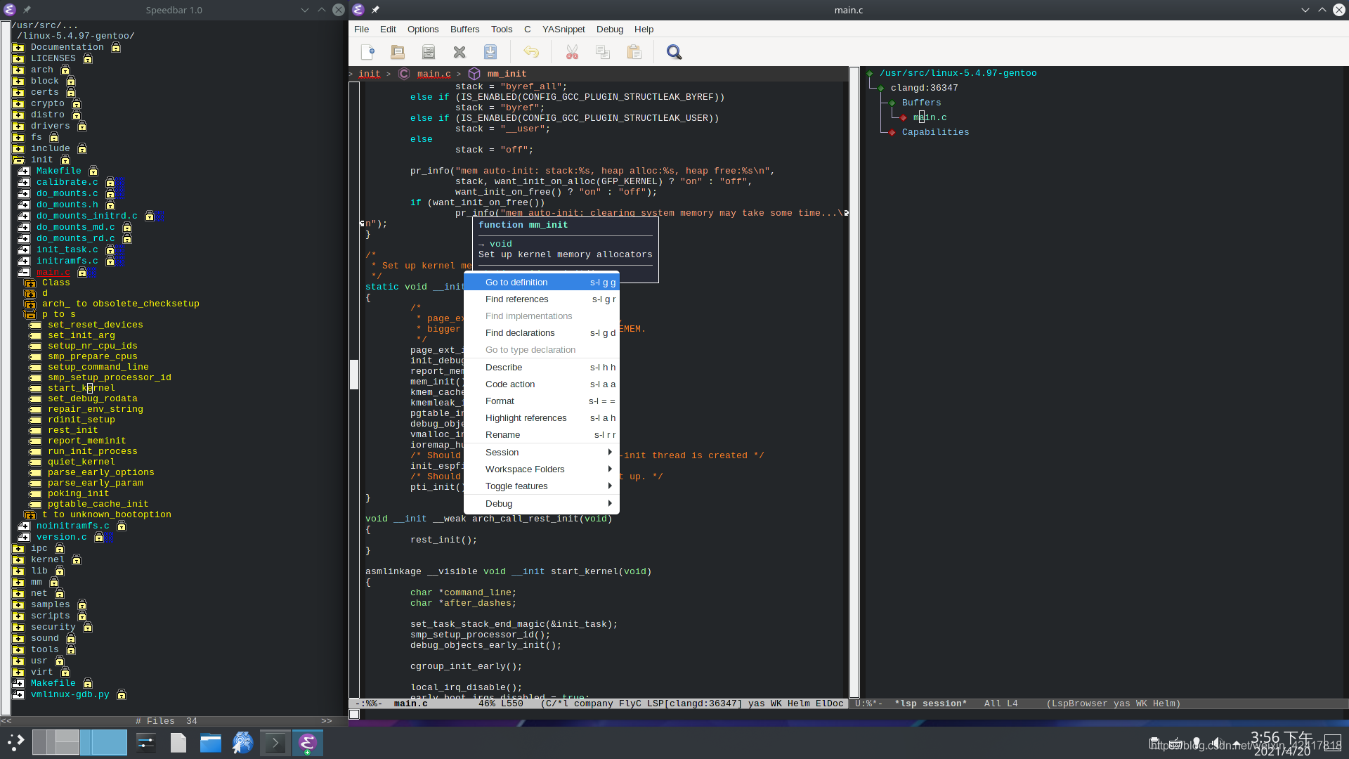1349x759 pixels.
Task: Choose Go to definition
Action: tap(542, 283)
